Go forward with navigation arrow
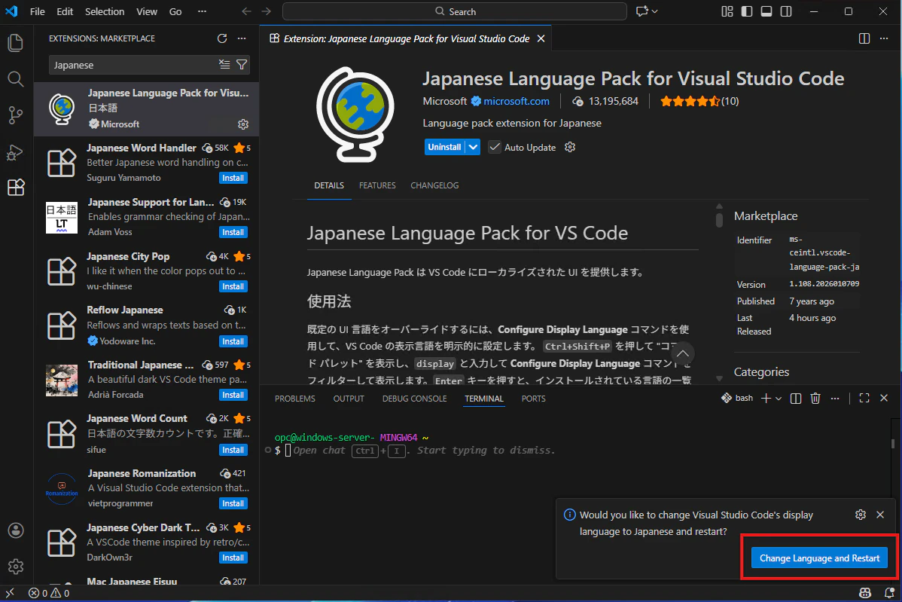Viewport: 902px width, 602px height. pyautogui.click(x=266, y=11)
